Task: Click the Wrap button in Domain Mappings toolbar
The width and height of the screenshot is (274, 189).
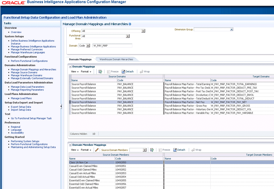Action: tap(145, 72)
